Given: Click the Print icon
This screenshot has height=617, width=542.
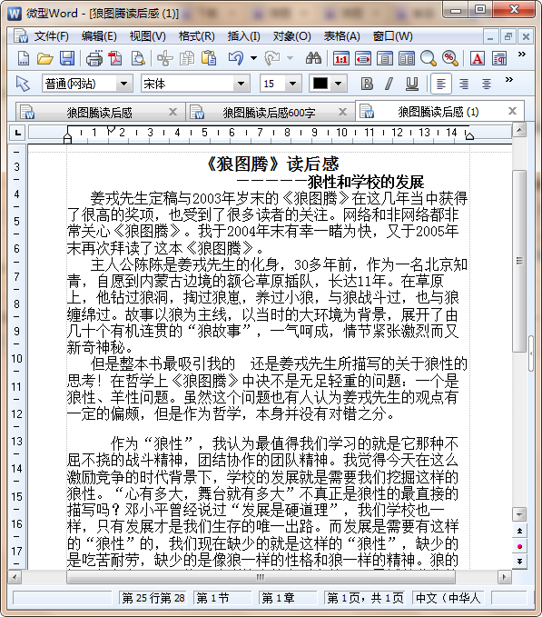Looking at the screenshot, I should [x=94, y=59].
